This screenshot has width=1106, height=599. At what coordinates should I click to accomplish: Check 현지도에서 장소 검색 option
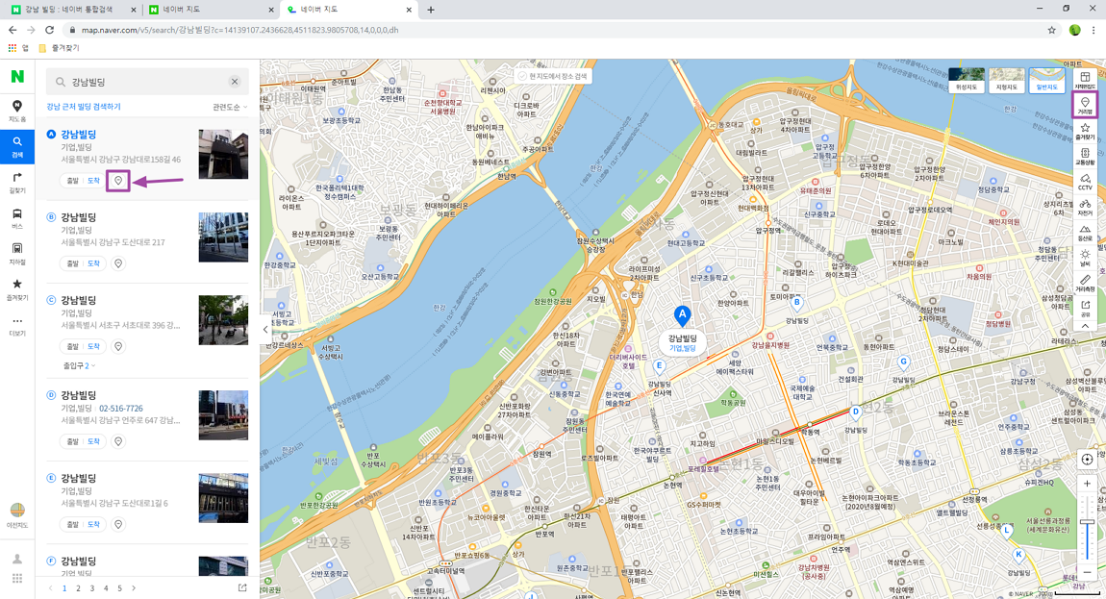pyautogui.click(x=553, y=76)
